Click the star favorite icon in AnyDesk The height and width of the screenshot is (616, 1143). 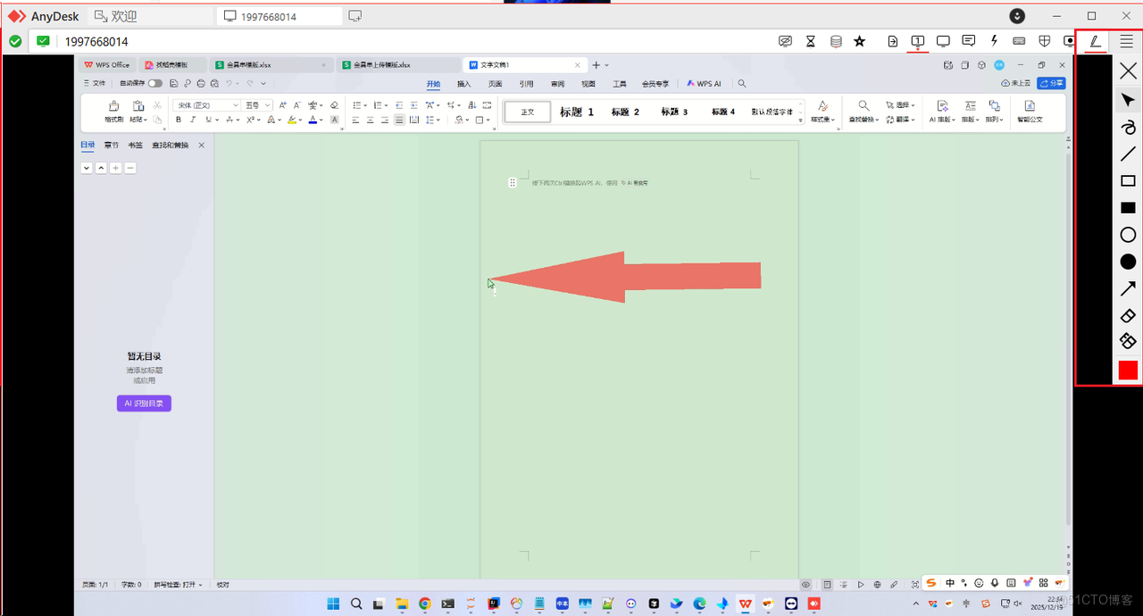(859, 41)
